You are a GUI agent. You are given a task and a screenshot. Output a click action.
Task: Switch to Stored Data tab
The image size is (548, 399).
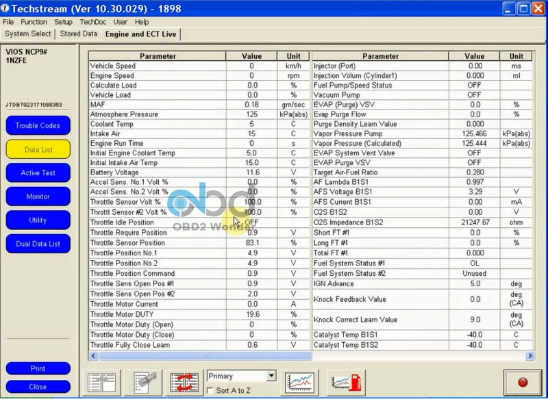[x=79, y=34]
